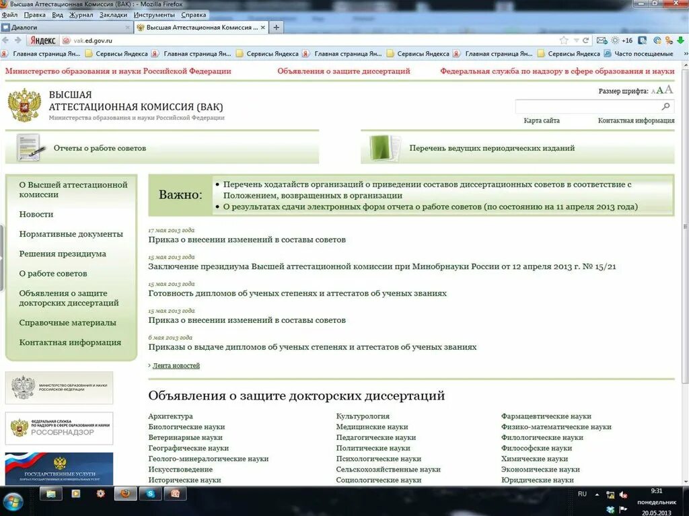Viewport: 689px width, 516px height.
Task: Select the largest font size letter A
Action: click(669, 89)
